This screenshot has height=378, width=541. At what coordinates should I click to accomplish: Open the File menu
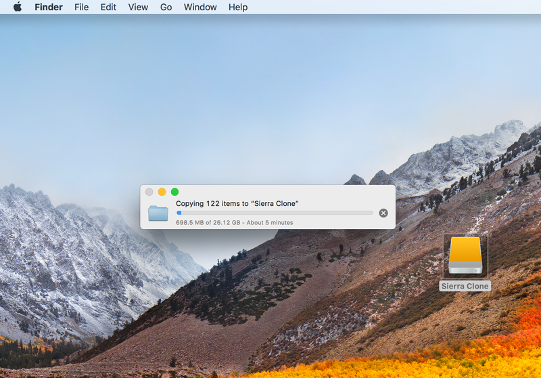[81, 7]
